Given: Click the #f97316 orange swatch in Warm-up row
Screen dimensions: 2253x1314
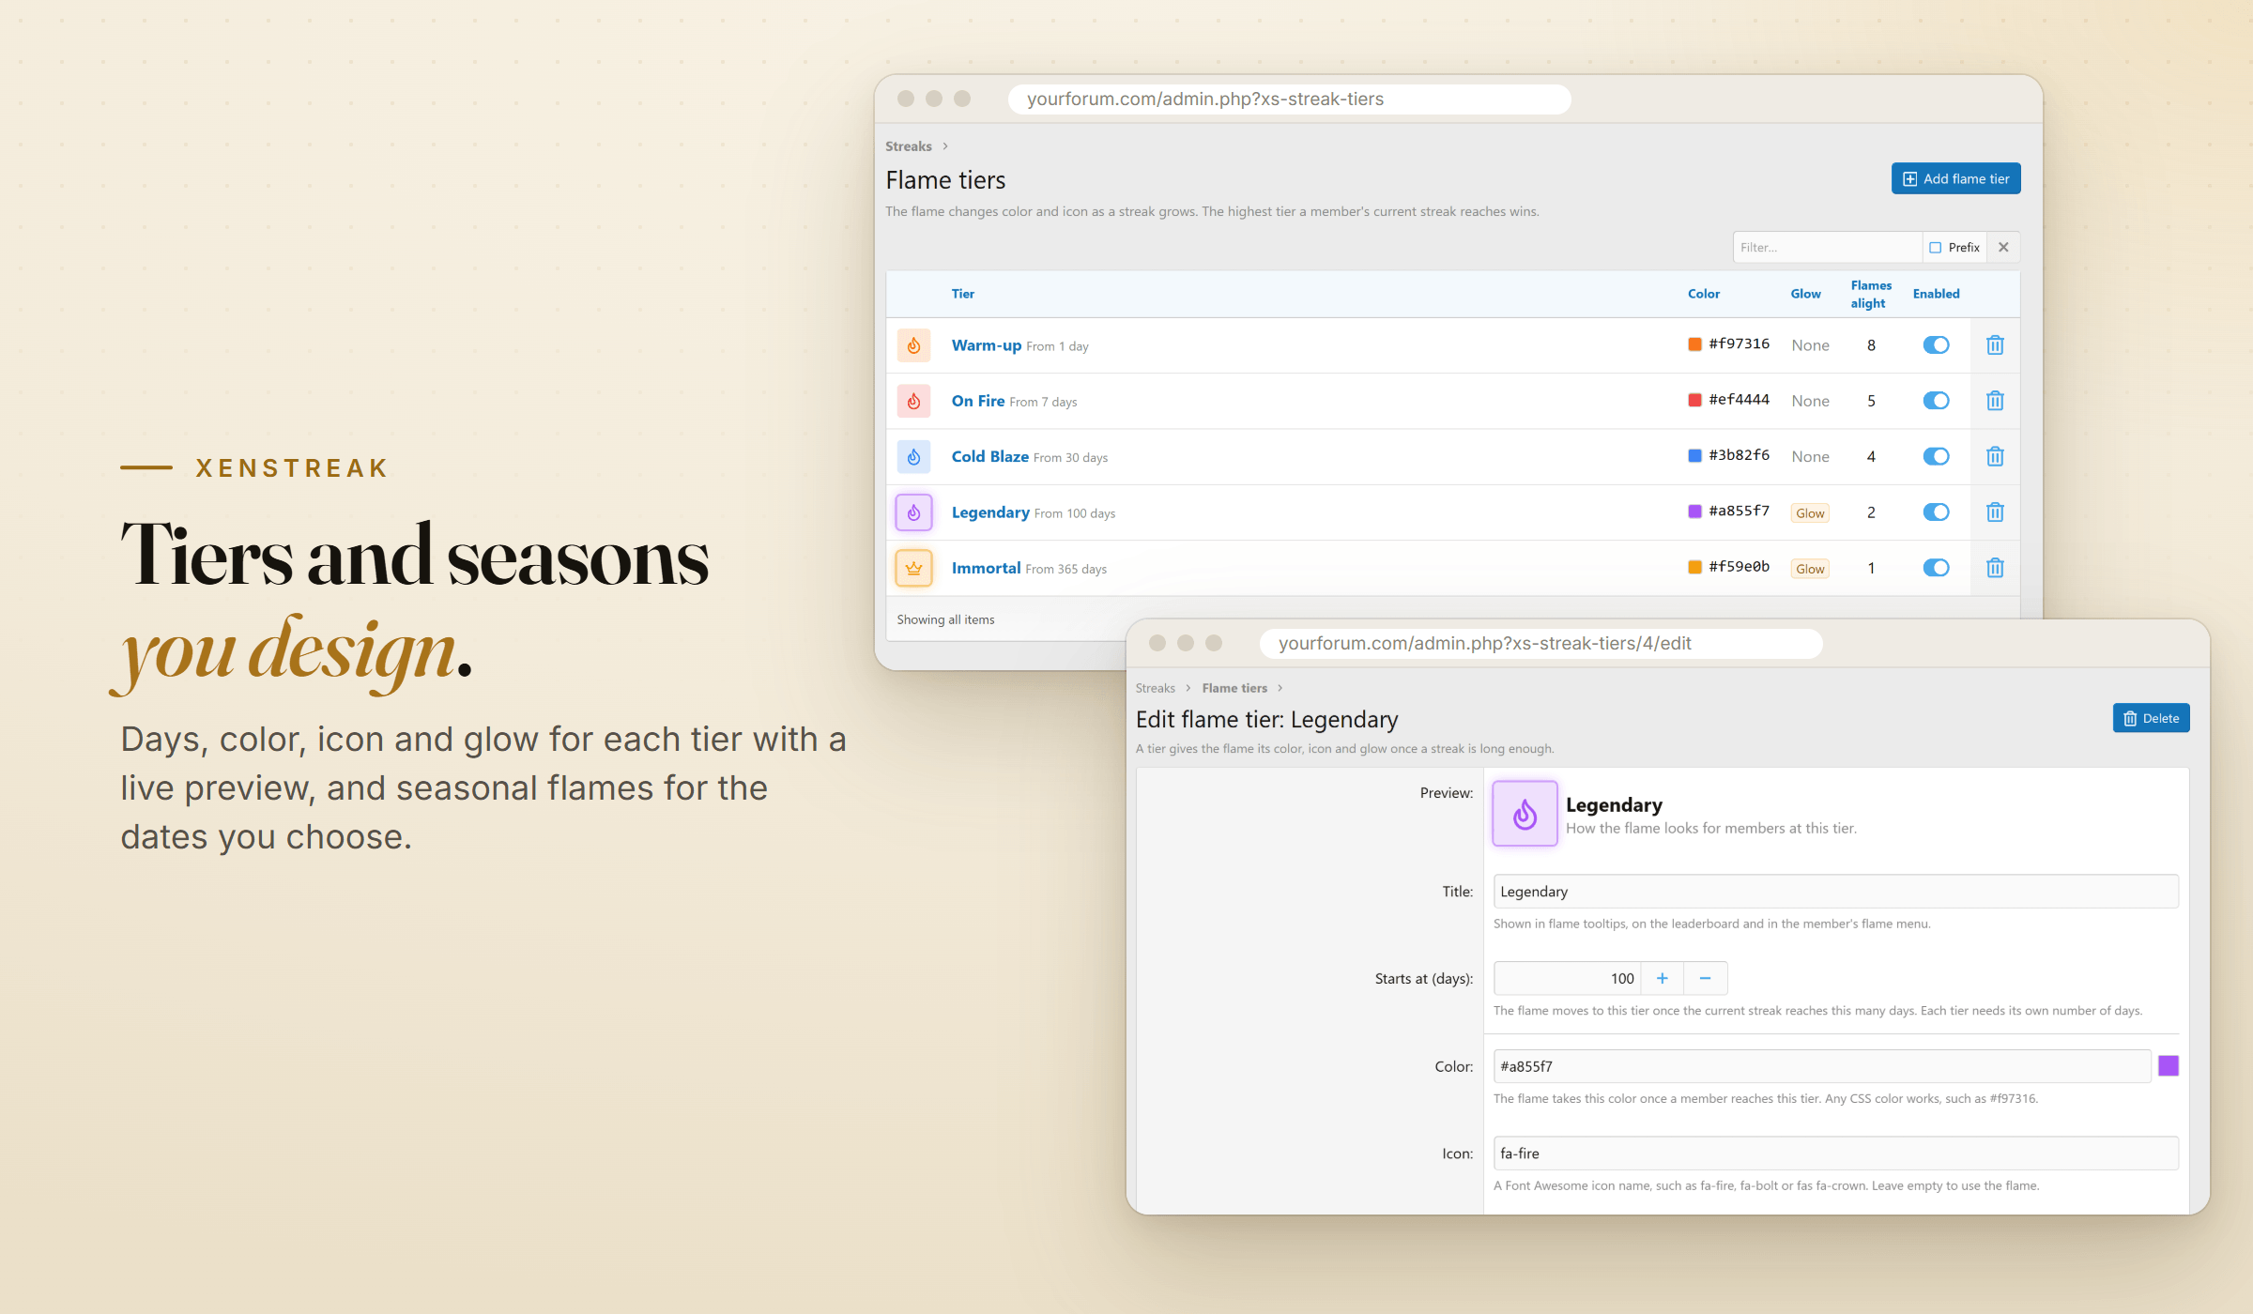Looking at the screenshot, I should tap(1694, 344).
